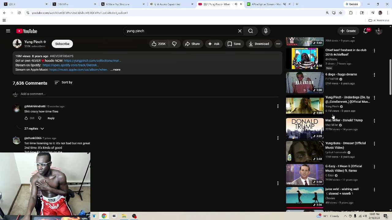Open the Sort by comments dropdown
Image resolution: width=392 pixels, height=220 pixels.
[x=63, y=82]
